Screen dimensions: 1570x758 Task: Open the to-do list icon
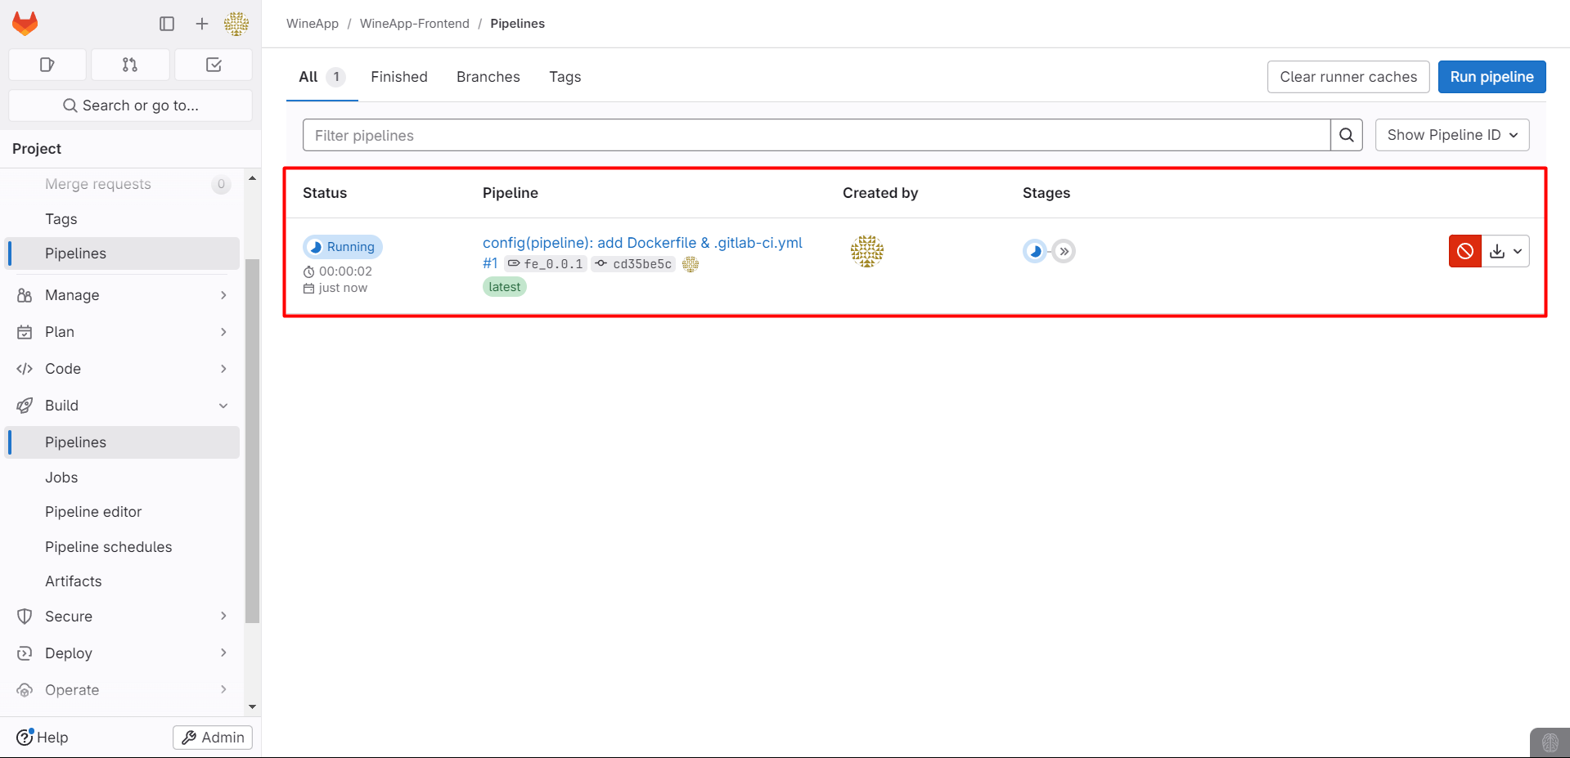tap(214, 65)
